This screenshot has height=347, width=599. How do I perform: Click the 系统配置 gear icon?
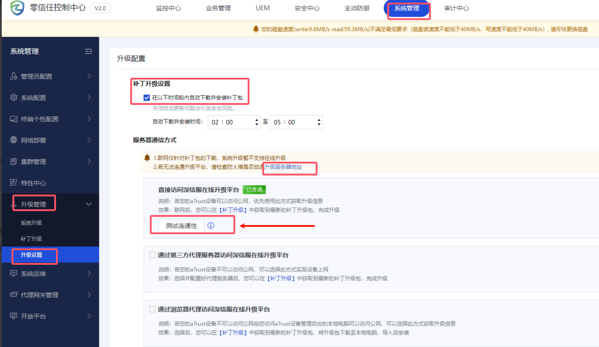14,97
